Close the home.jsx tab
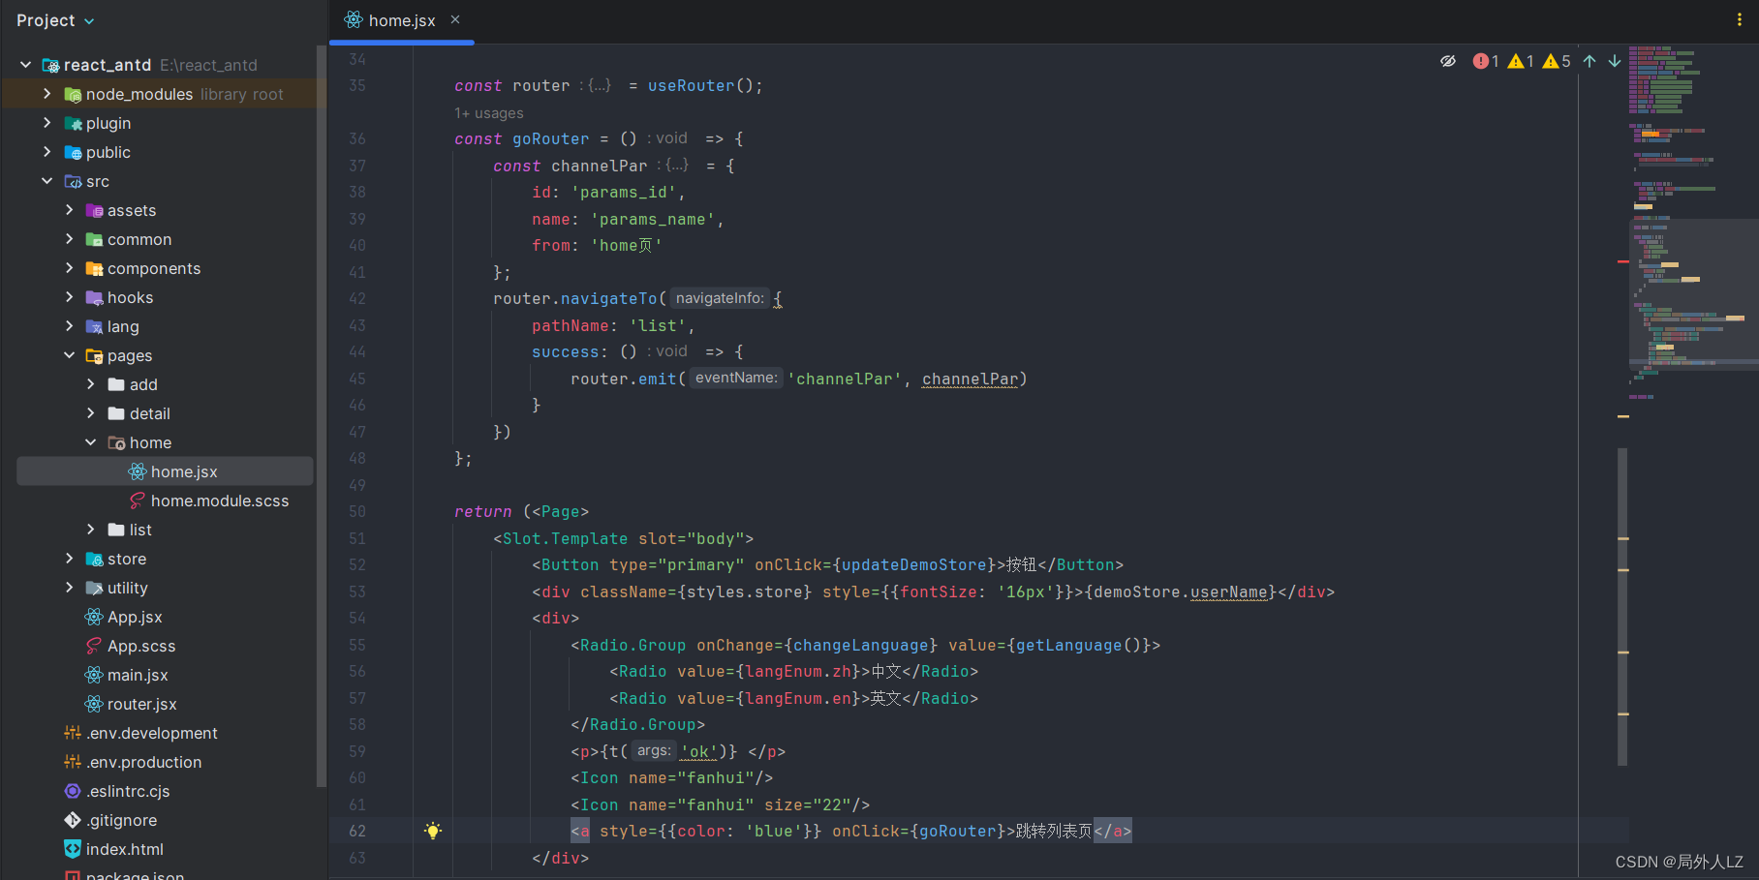The image size is (1759, 880). point(455,19)
